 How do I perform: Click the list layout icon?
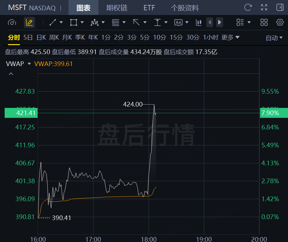click(240, 22)
